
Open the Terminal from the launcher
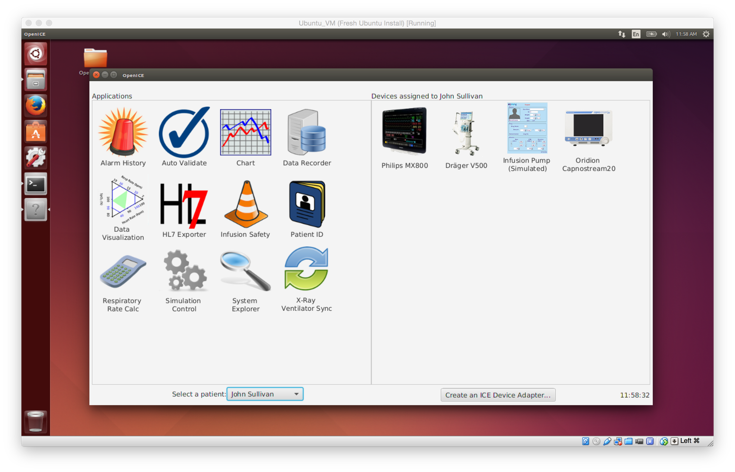point(36,184)
